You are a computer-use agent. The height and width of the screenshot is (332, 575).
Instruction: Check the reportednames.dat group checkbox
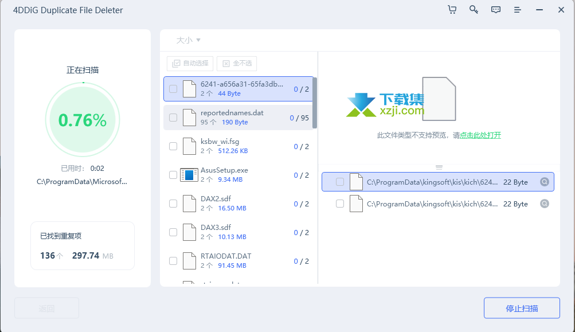click(x=173, y=118)
